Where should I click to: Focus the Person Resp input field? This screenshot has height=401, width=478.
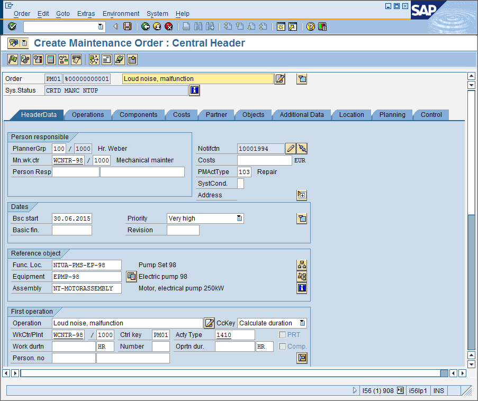(x=76, y=172)
